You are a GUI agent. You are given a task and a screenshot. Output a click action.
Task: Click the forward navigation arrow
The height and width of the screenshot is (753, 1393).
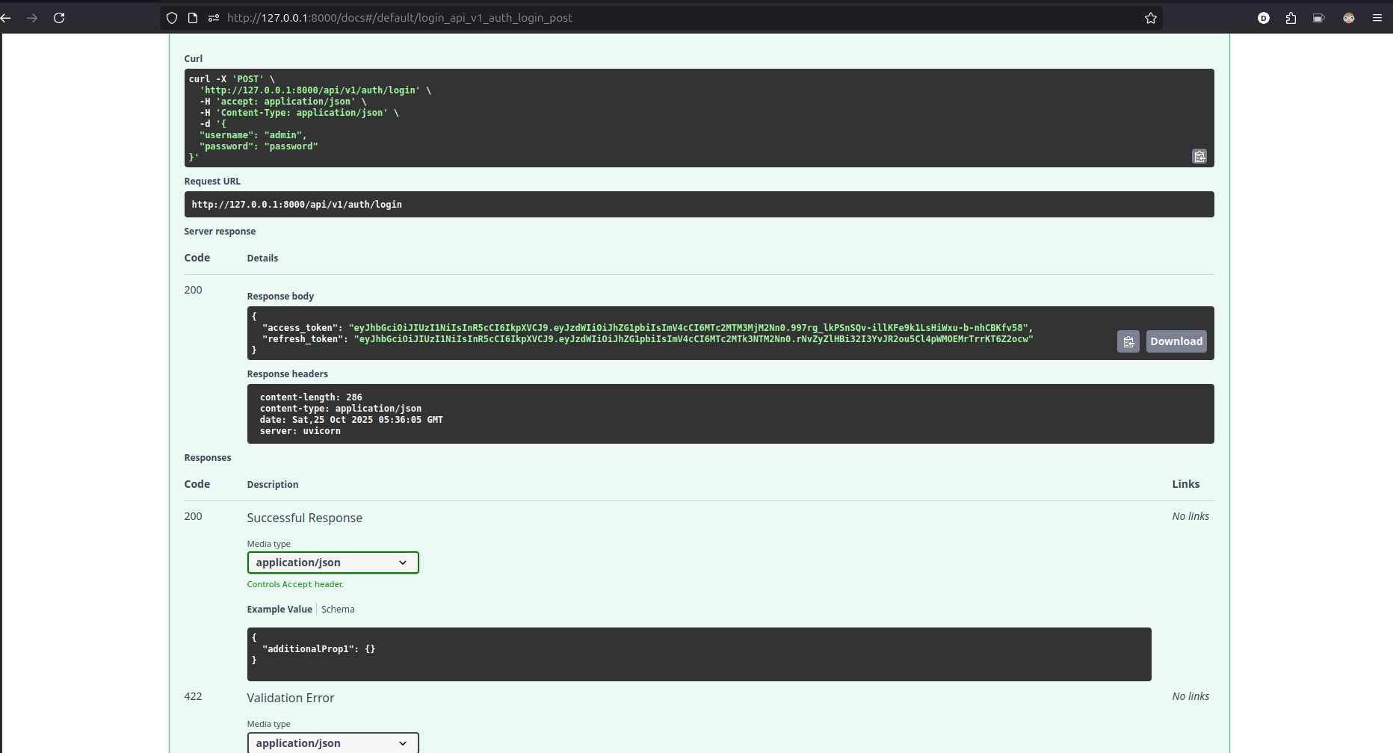pos(32,17)
